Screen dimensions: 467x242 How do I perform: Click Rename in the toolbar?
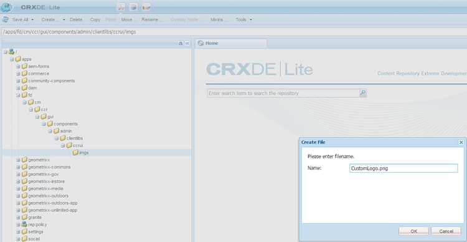pos(153,20)
